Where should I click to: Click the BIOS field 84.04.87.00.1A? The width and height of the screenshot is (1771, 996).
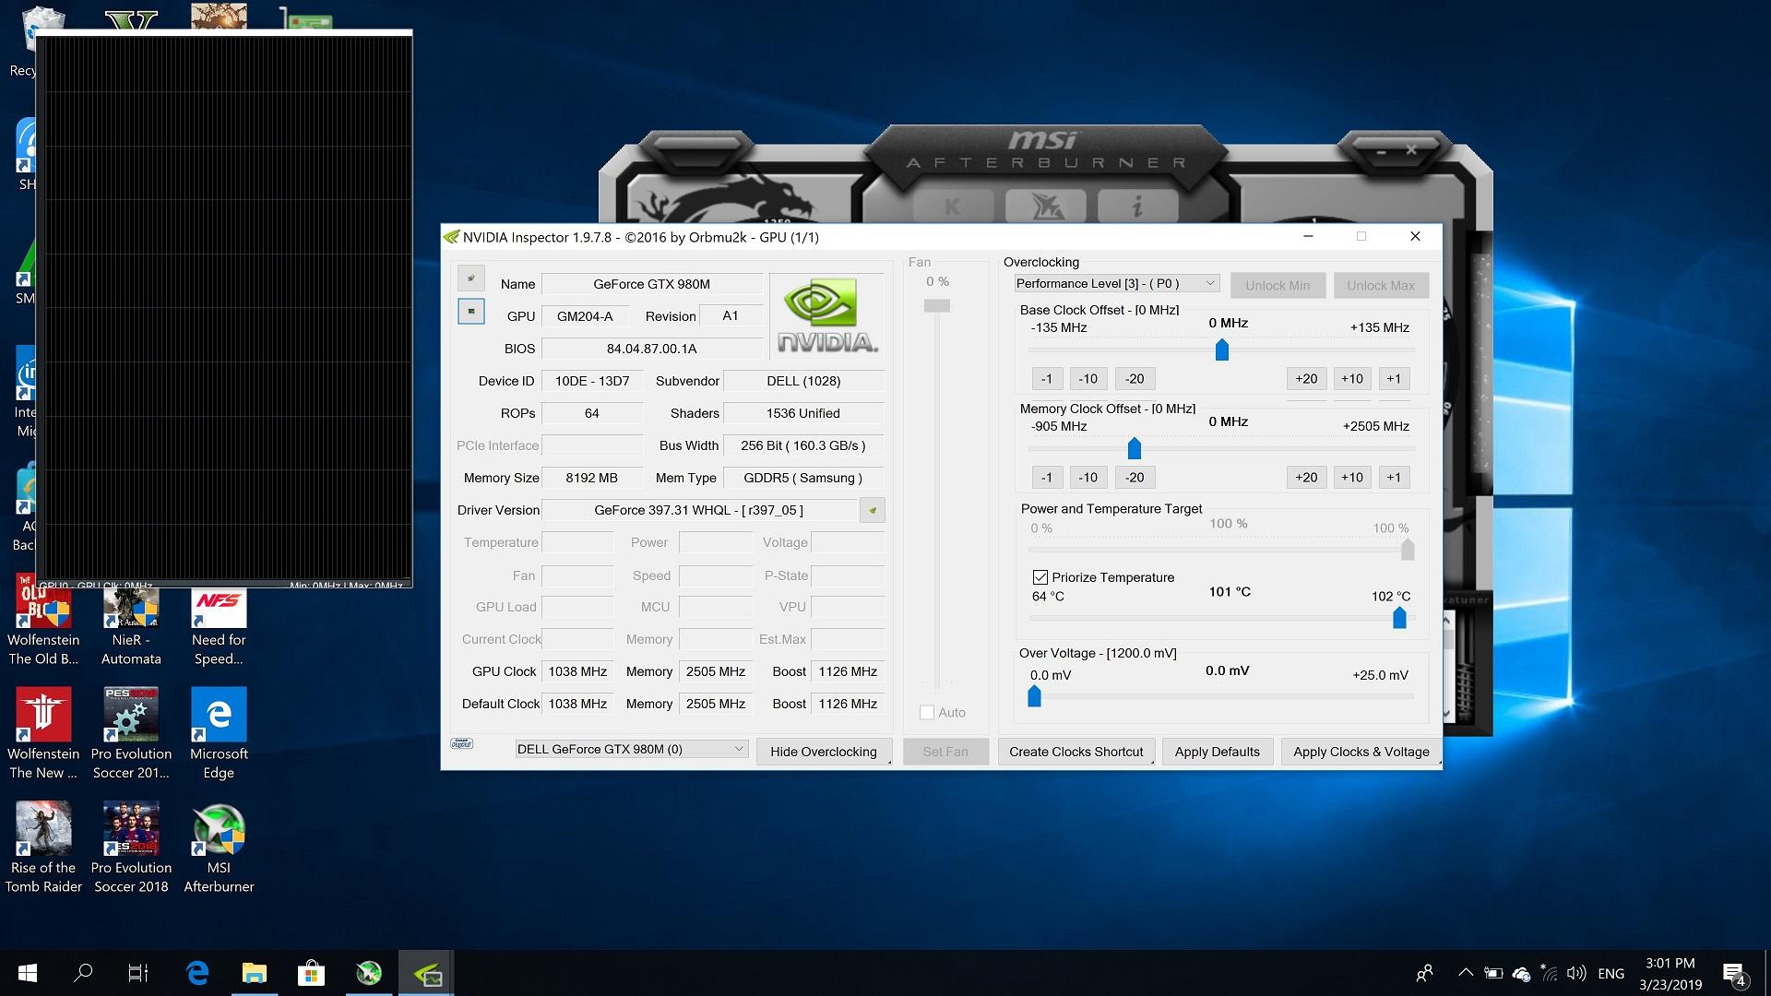(x=652, y=349)
